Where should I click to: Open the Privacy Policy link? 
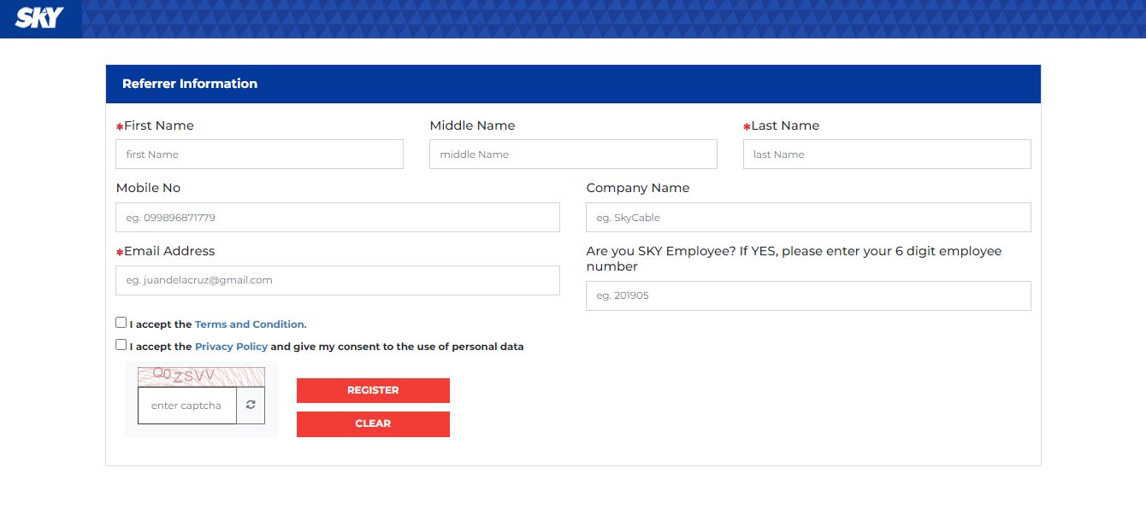(231, 347)
